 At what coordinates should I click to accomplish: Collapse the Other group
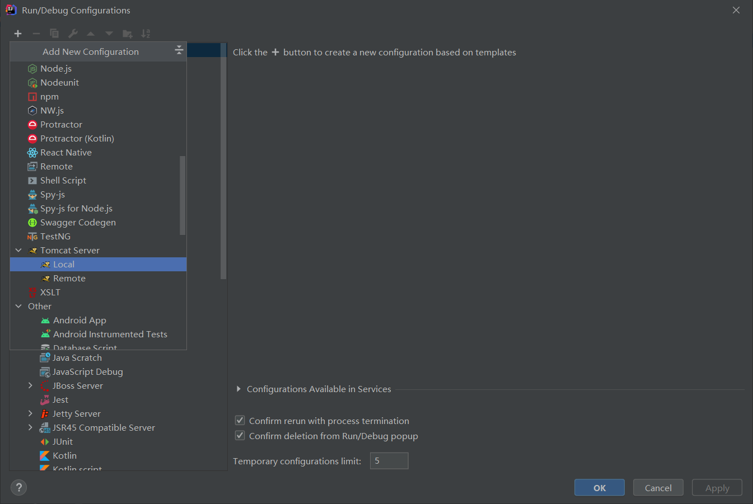coord(18,306)
